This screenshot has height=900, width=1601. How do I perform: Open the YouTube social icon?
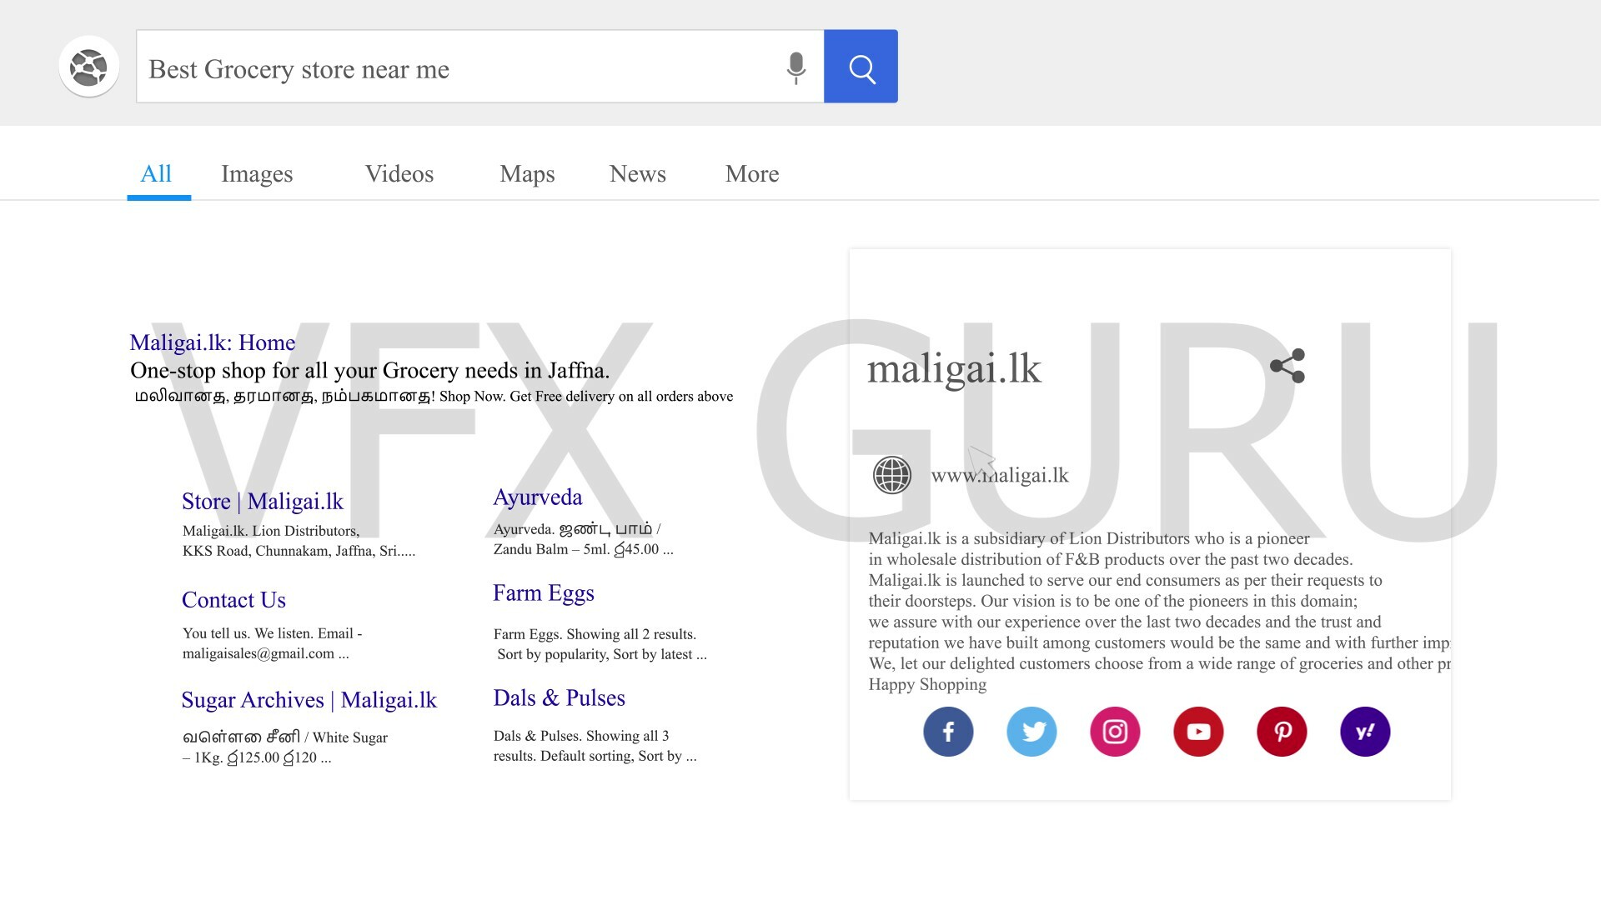(1198, 732)
